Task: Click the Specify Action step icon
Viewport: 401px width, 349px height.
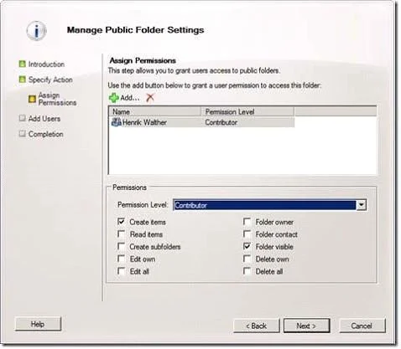Action: 22,80
